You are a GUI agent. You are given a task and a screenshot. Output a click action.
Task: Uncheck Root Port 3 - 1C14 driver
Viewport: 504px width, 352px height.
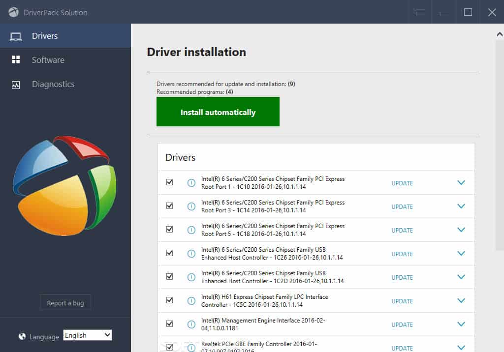click(169, 205)
